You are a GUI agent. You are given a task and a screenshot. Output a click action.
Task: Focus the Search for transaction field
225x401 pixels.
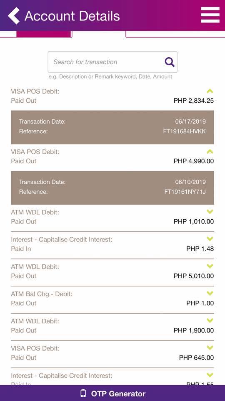[x=112, y=62]
